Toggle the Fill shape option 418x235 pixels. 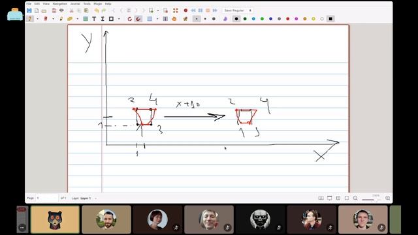coord(225,19)
